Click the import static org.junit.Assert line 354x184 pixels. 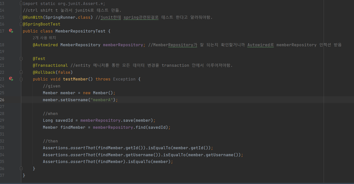click(64, 3)
